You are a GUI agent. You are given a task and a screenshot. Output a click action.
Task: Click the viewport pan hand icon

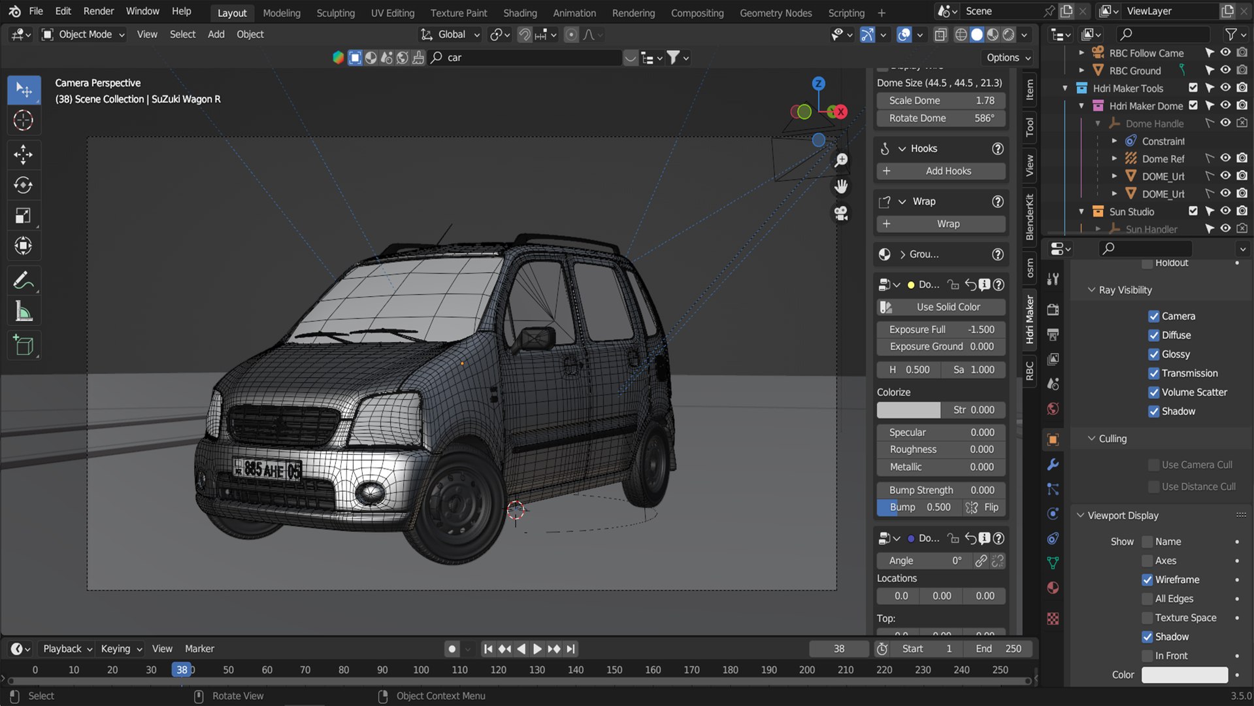point(841,186)
